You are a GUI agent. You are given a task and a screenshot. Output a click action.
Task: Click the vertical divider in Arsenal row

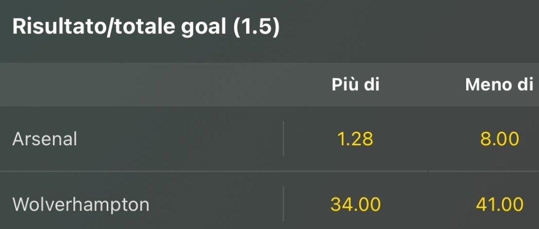(283, 139)
